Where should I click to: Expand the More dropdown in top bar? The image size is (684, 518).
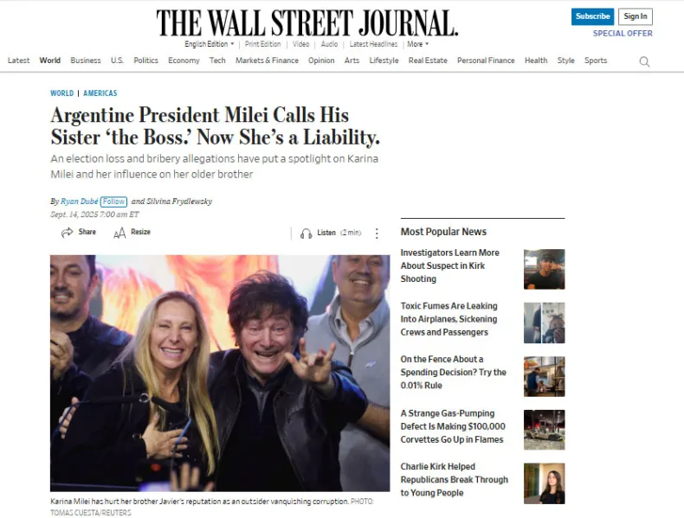point(418,44)
